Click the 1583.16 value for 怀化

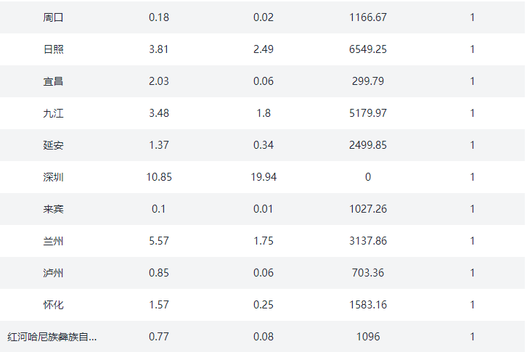point(368,305)
